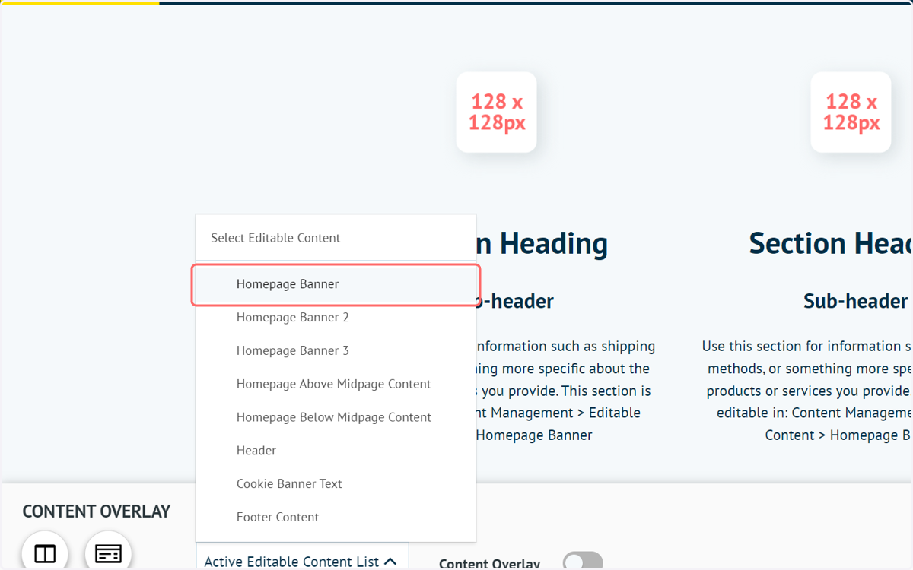Viewport: 913px width, 570px height.
Task: Click the content card overlay icon
Action: [108, 552]
